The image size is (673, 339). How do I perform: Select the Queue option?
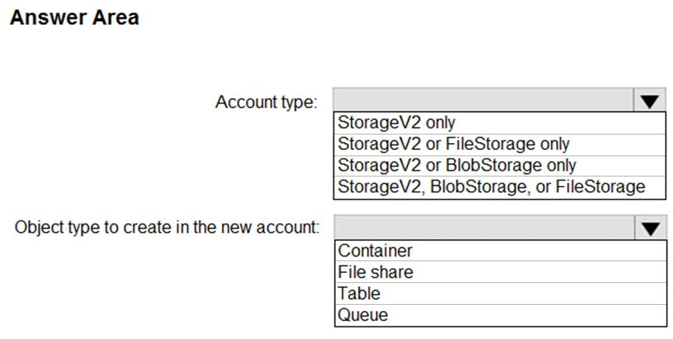click(x=363, y=315)
